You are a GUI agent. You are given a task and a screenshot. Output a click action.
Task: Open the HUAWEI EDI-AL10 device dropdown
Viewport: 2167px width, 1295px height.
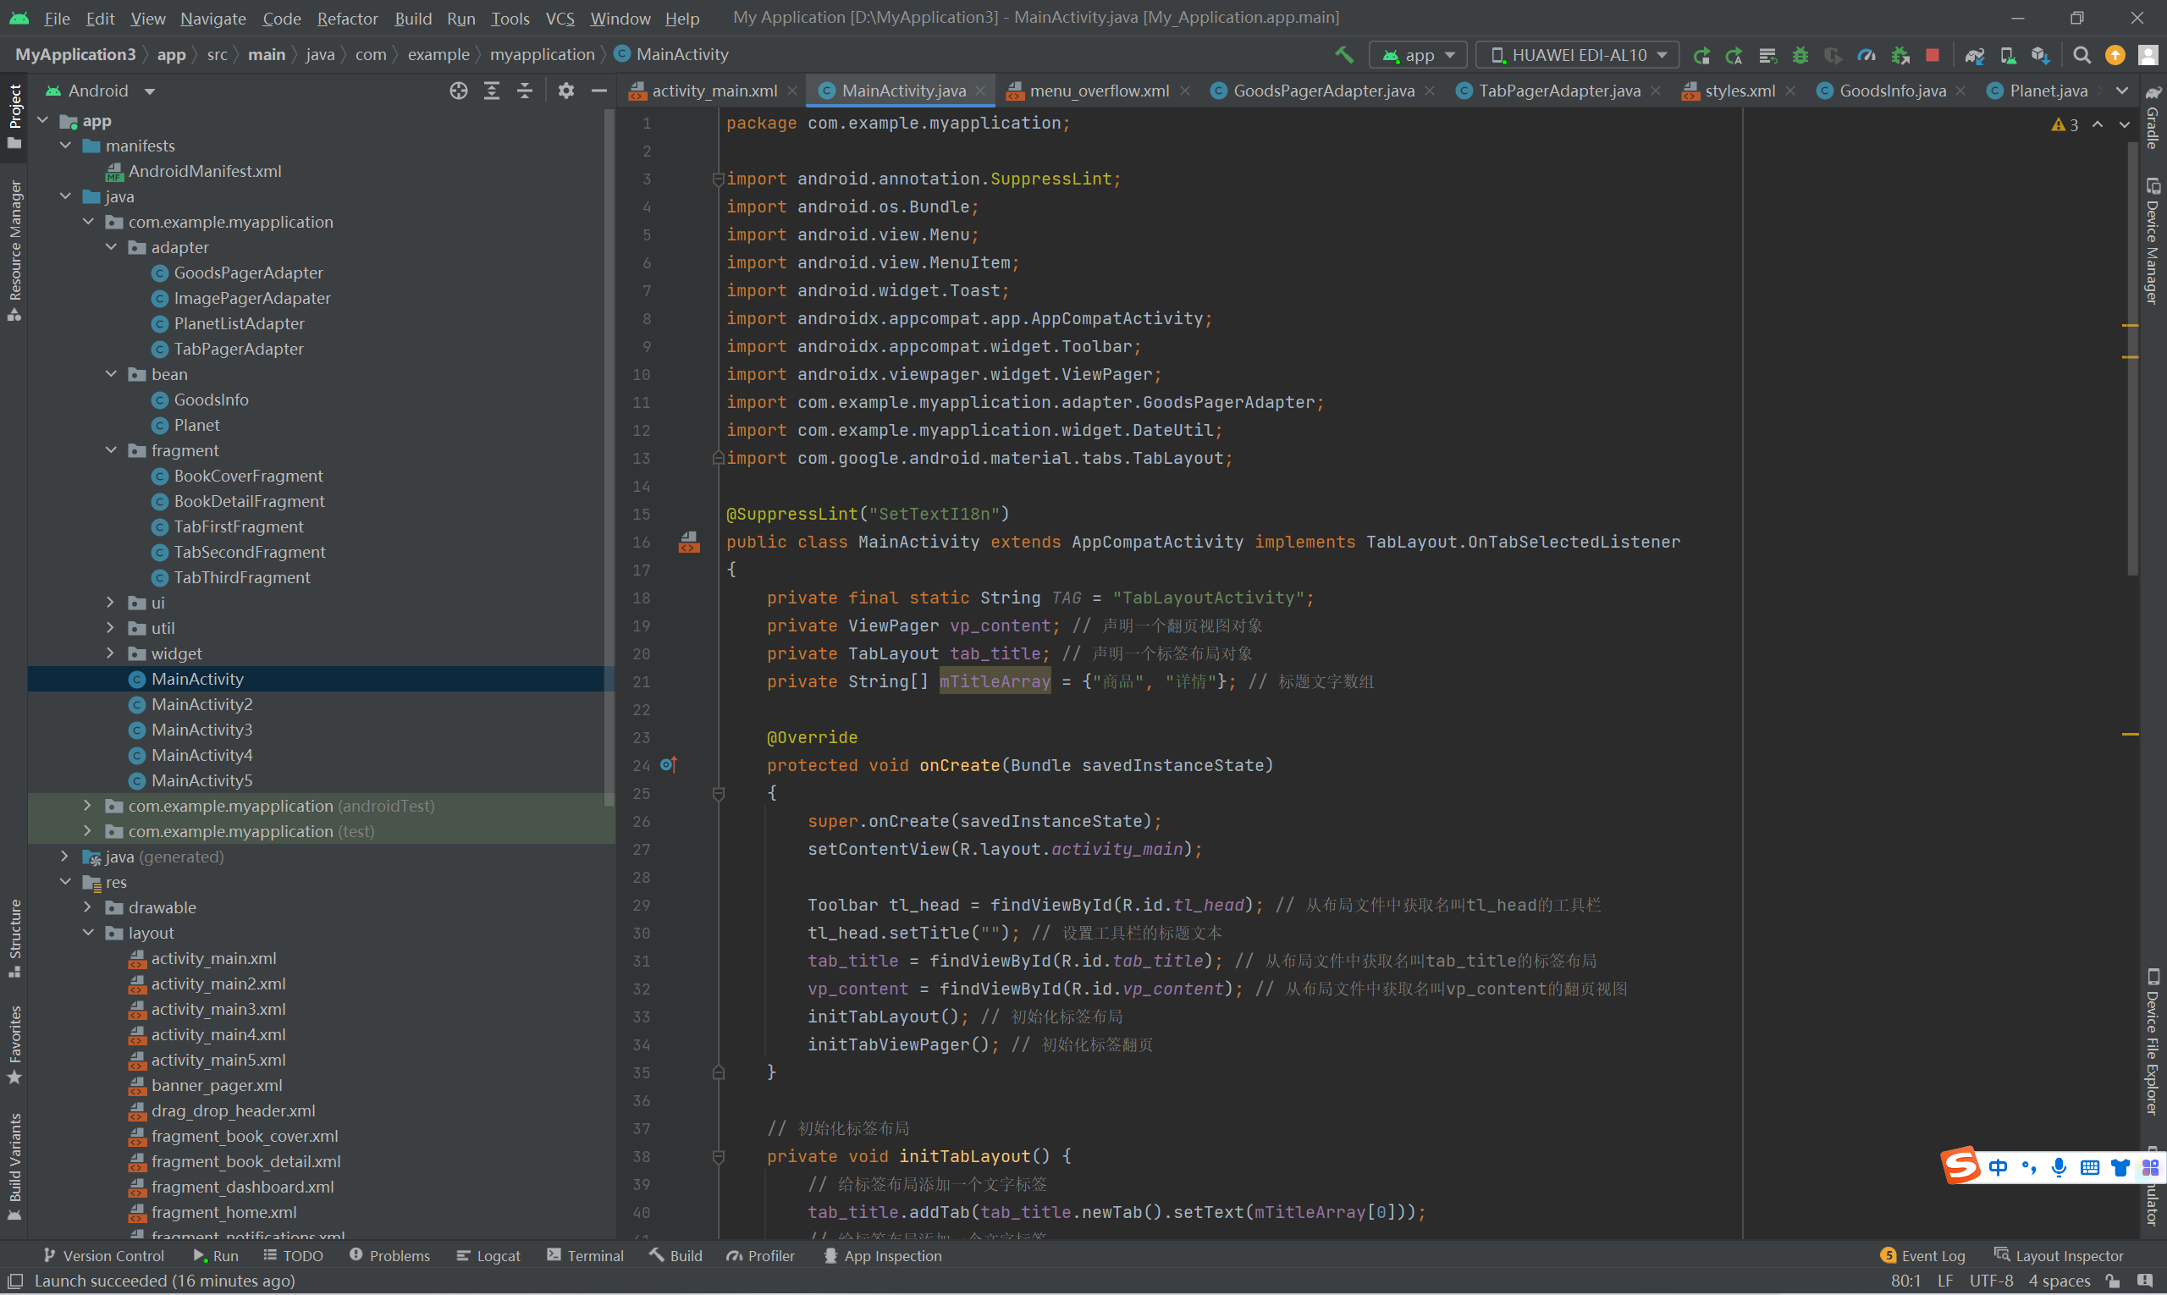[1576, 55]
